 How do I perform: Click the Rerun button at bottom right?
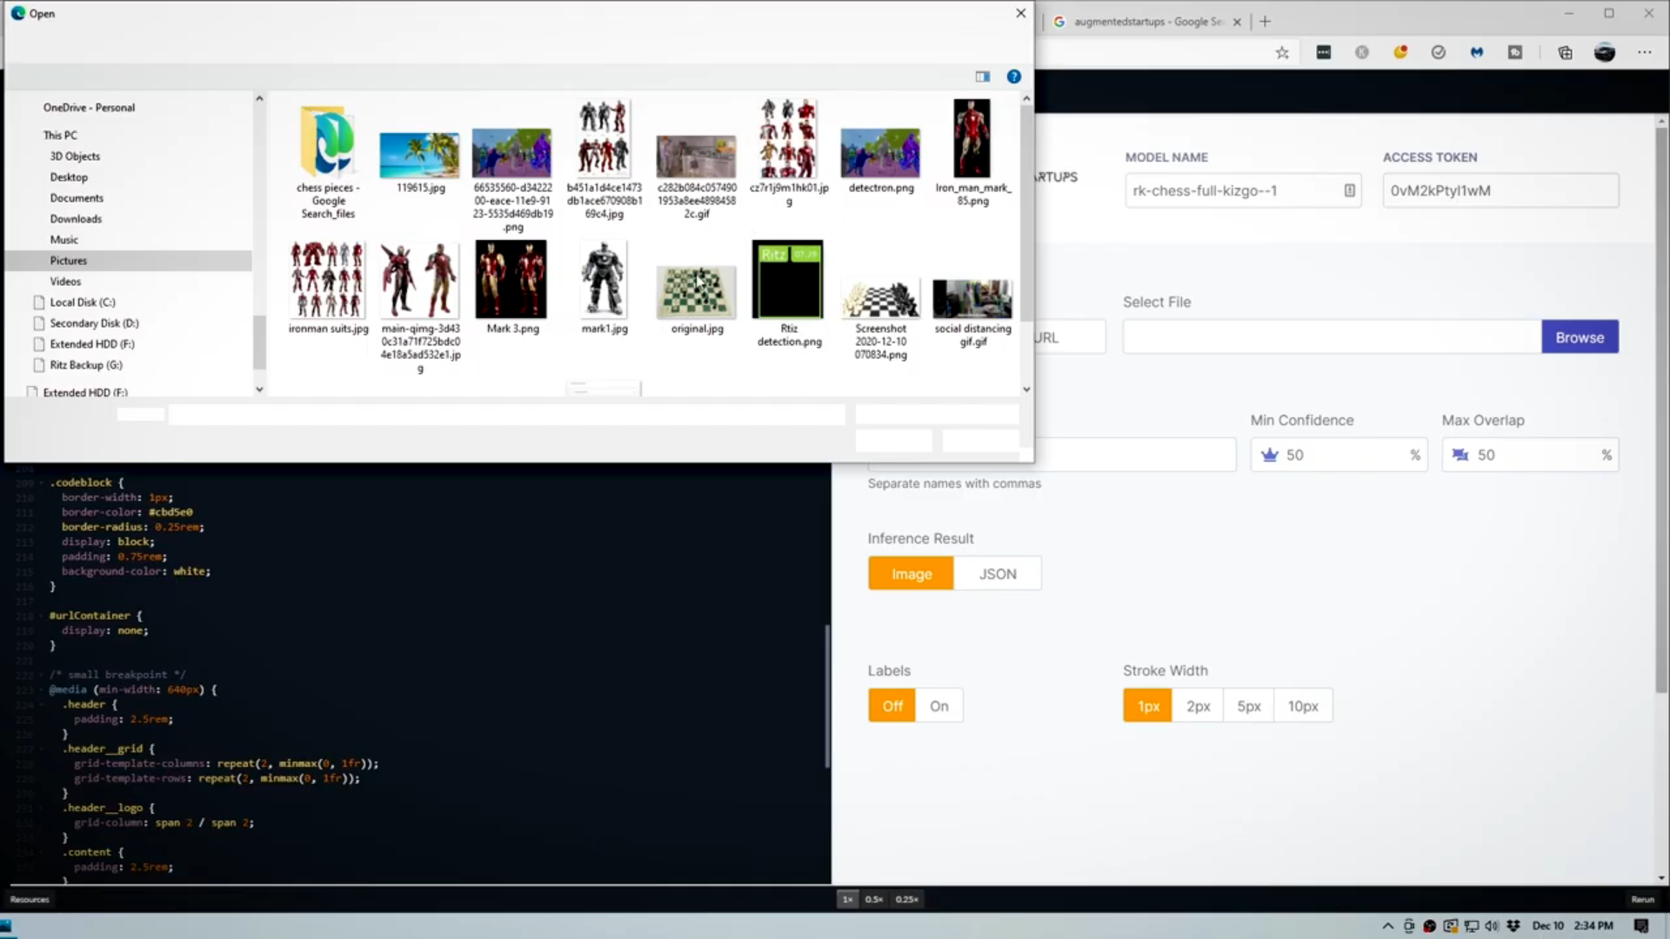point(1642,900)
